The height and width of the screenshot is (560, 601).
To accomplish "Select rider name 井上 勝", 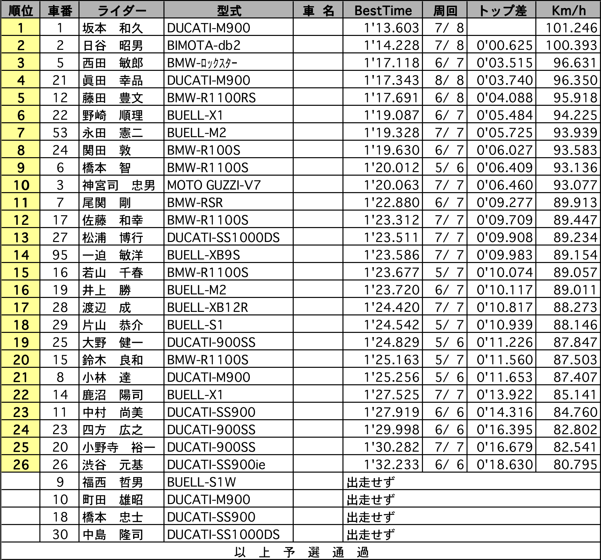I will click(x=106, y=290).
